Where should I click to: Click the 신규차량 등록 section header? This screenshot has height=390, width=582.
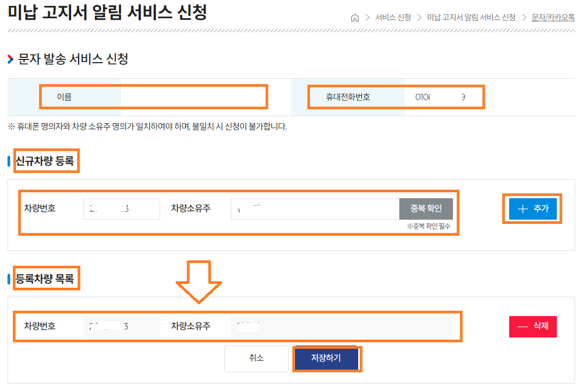tap(46, 161)
